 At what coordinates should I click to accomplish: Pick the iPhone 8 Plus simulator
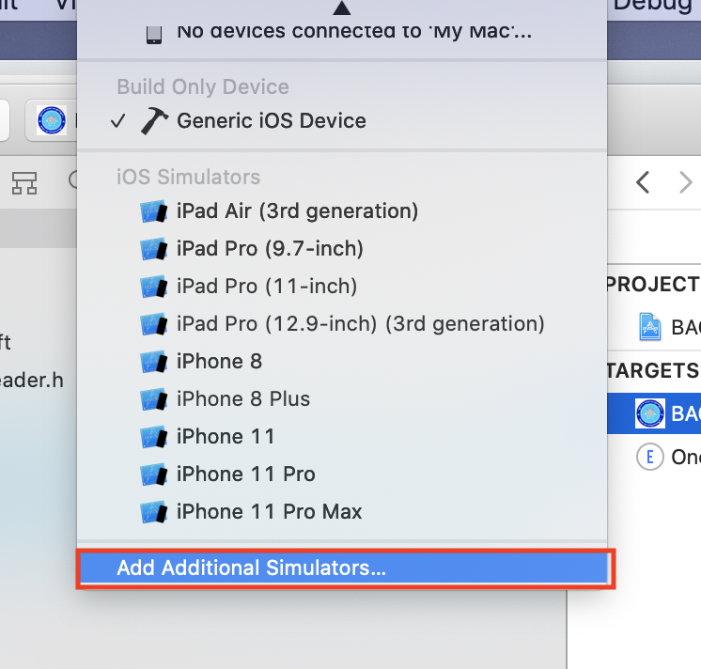(x=242, y=399)
